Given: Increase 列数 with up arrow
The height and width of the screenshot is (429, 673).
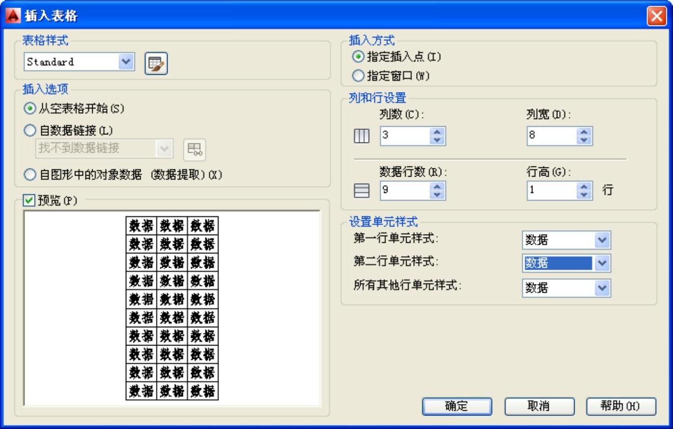Looking at the screenshot, I should pos(438,132).
